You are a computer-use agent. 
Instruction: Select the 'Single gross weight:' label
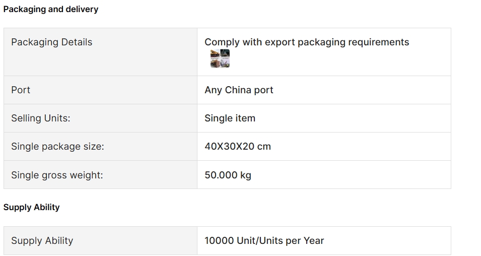(57, 175)
